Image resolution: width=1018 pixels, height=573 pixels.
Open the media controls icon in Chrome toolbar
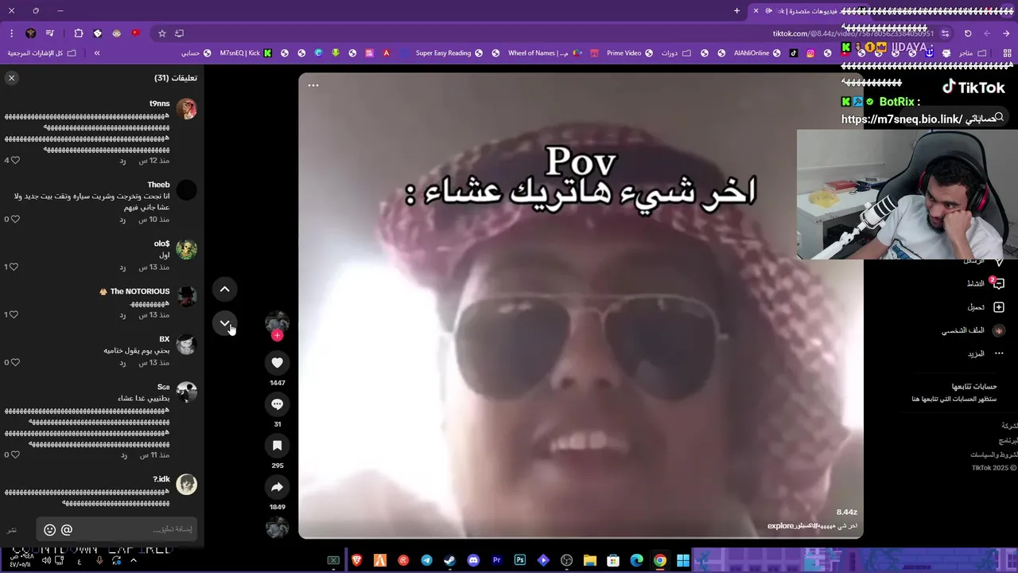[x=49, y=33]
